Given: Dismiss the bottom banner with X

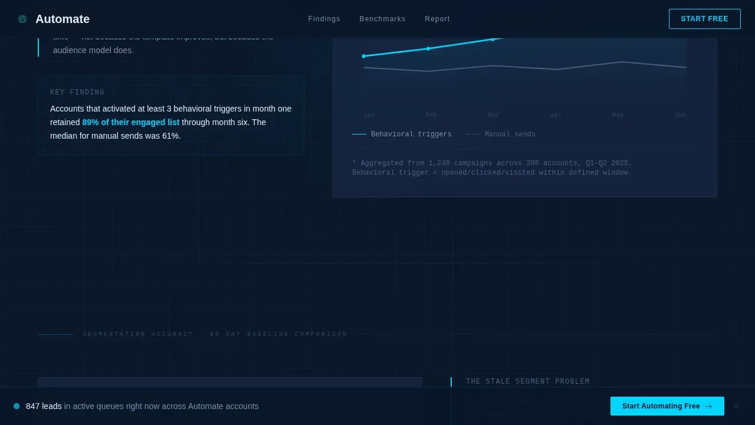Looking at the screenshot, I should pyautogui.click(x=736, y=406).
